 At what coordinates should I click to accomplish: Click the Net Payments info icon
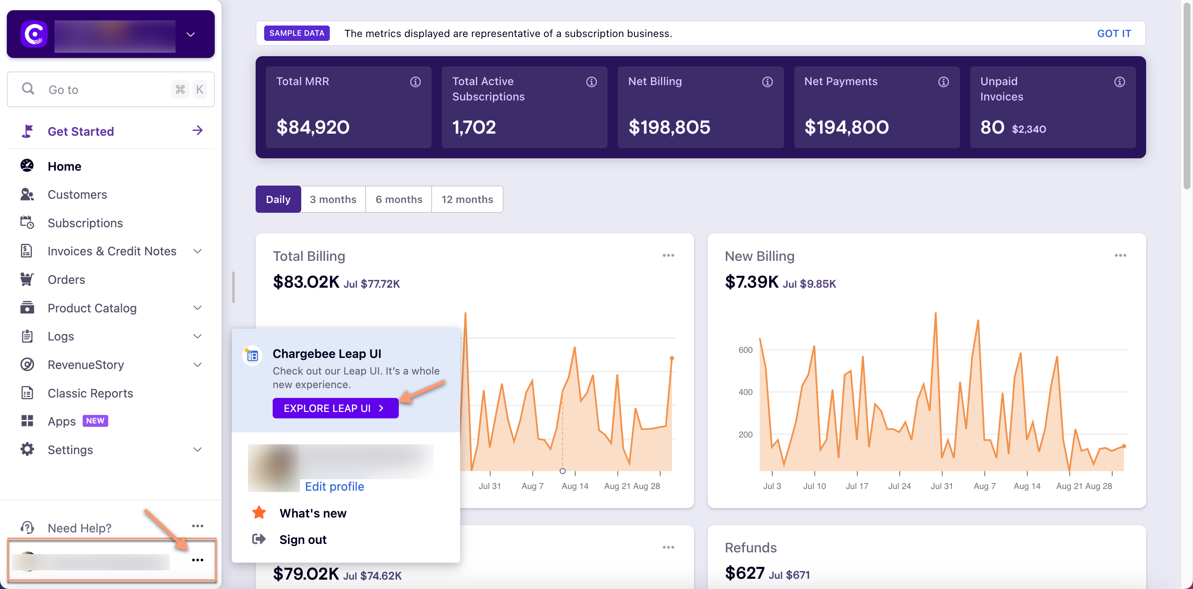943,82
